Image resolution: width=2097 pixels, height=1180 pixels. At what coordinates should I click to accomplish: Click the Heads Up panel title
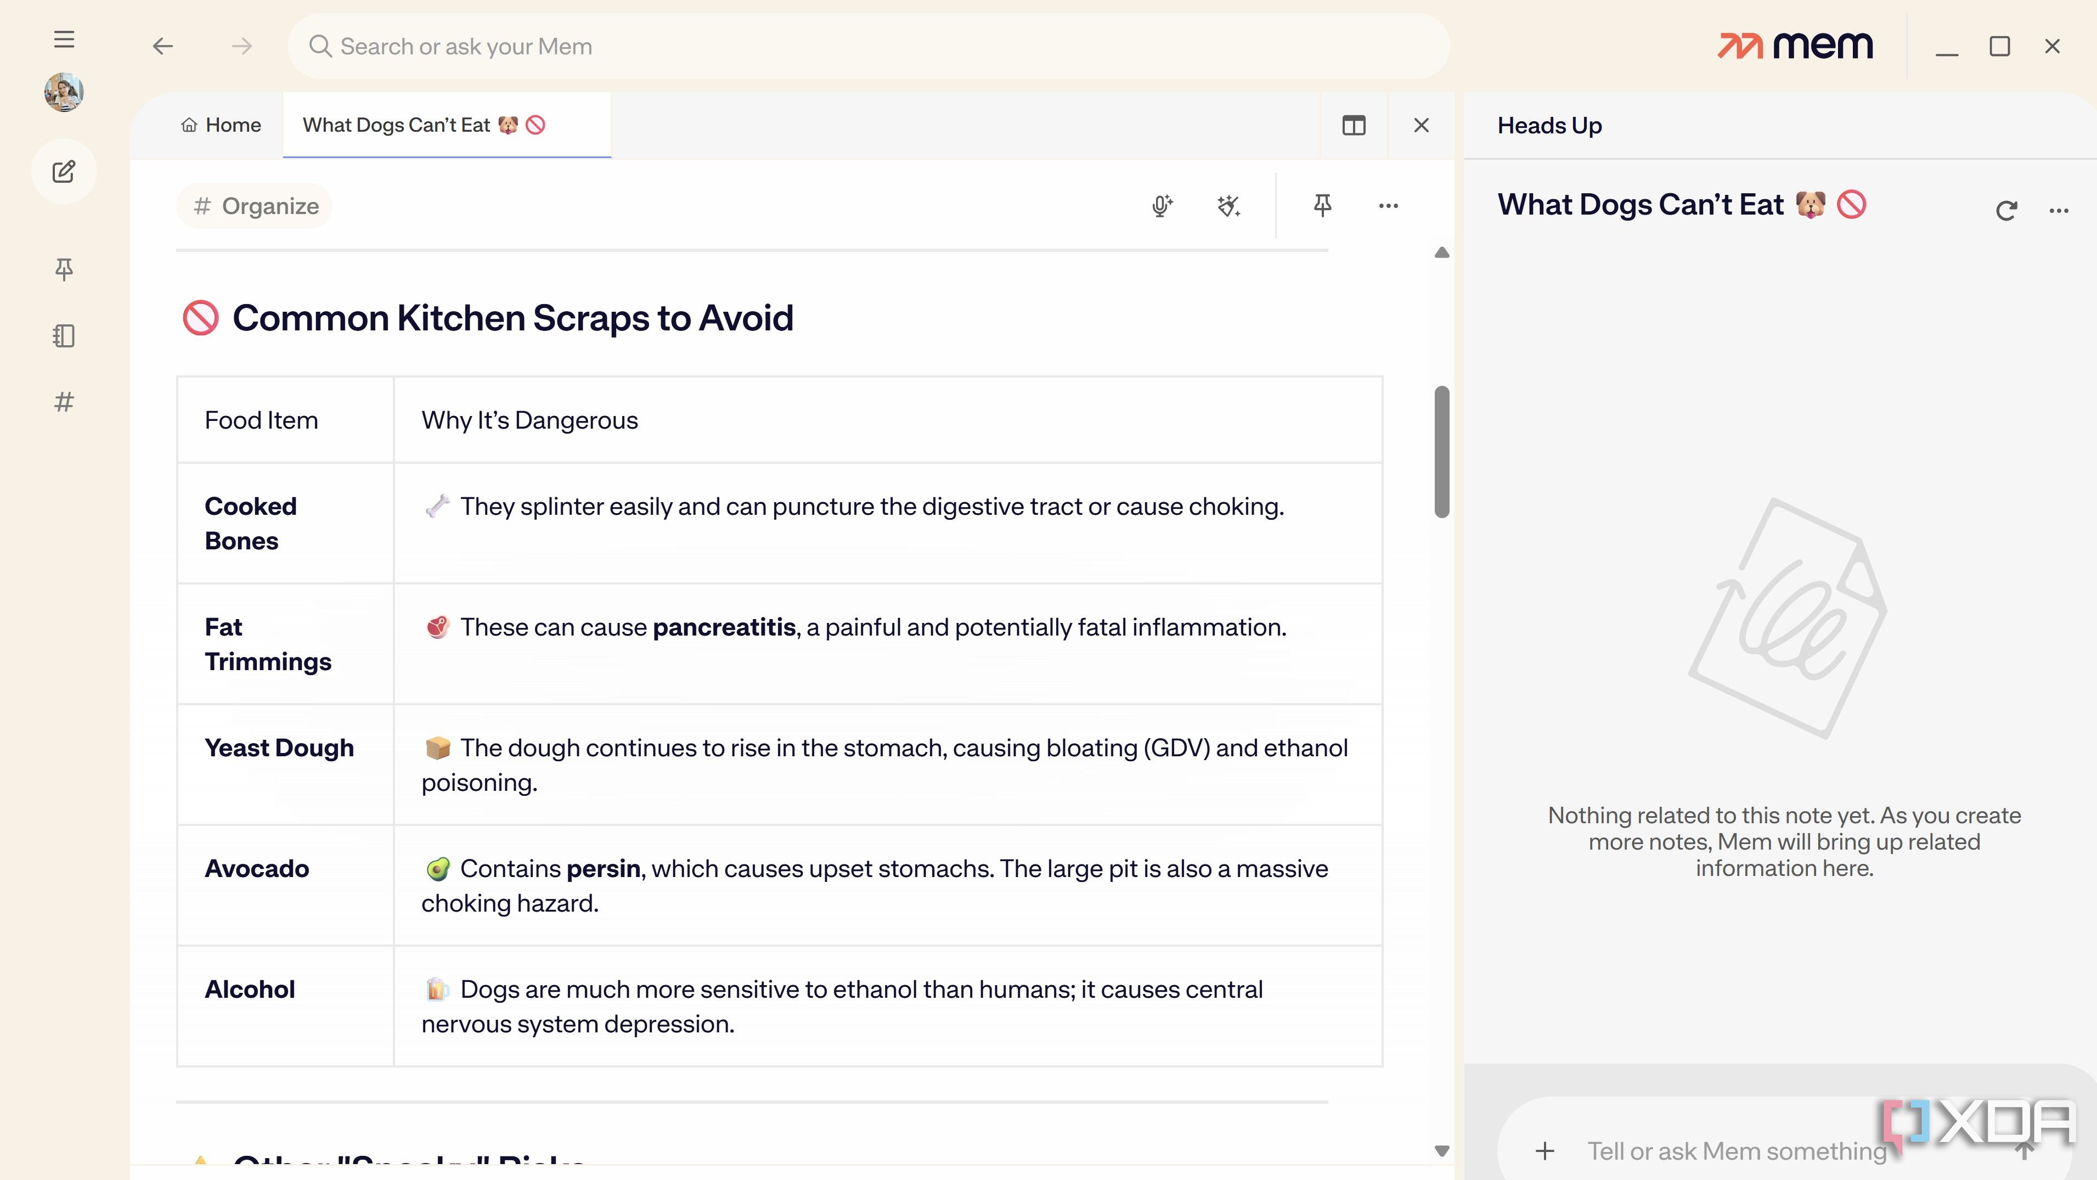coord(1549,126)
